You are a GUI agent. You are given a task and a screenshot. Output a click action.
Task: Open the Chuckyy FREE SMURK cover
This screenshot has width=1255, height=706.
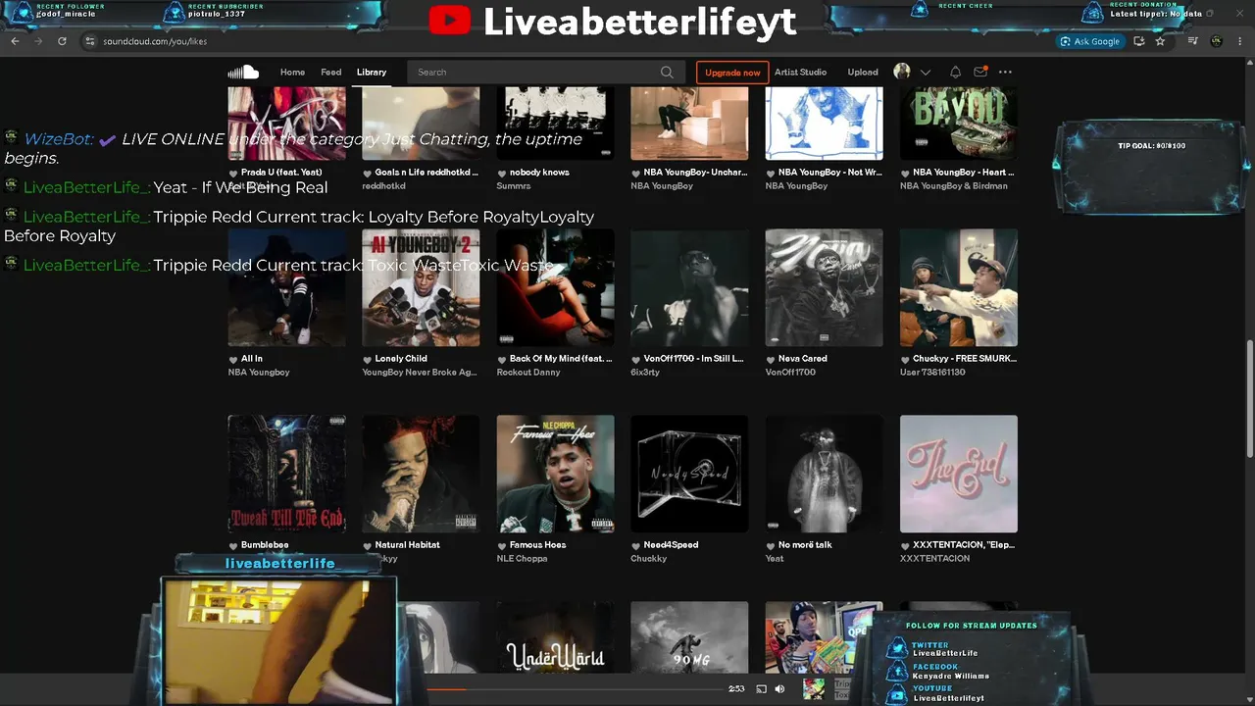click(x=958, y=287)
